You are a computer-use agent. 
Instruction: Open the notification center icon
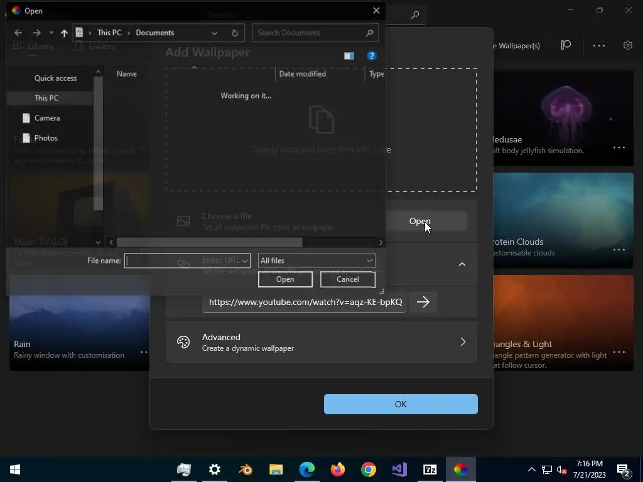(x=624, y=469)
